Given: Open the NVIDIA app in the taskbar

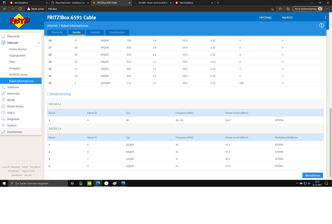Looking at the screenshot, I should click(x=89, y=183).
